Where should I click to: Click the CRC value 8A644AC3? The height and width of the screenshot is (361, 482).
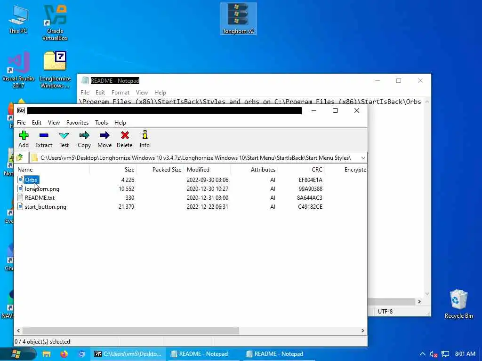tap(310, 198)
